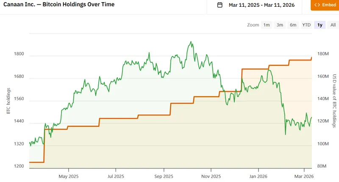The width and height of the screenshot is (339, 182).
Task: Click the Nov 2025 x-axis label
Action: tap(211, 176)
